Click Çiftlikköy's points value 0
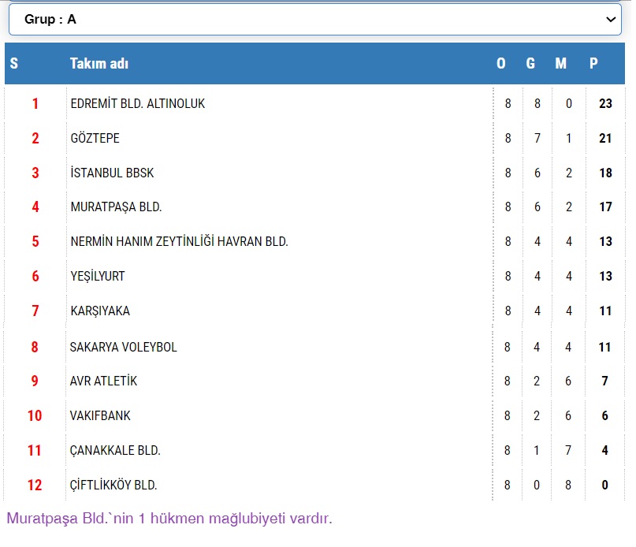The height and width of the screenshot is (547, 636). pyautogui.click(x=604, y=485)
